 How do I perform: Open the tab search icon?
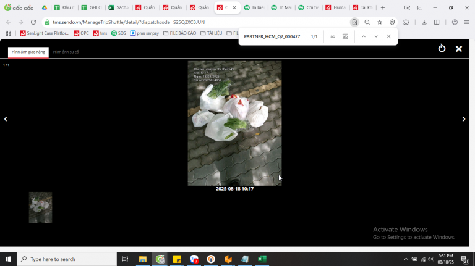[x=407, y=7]
